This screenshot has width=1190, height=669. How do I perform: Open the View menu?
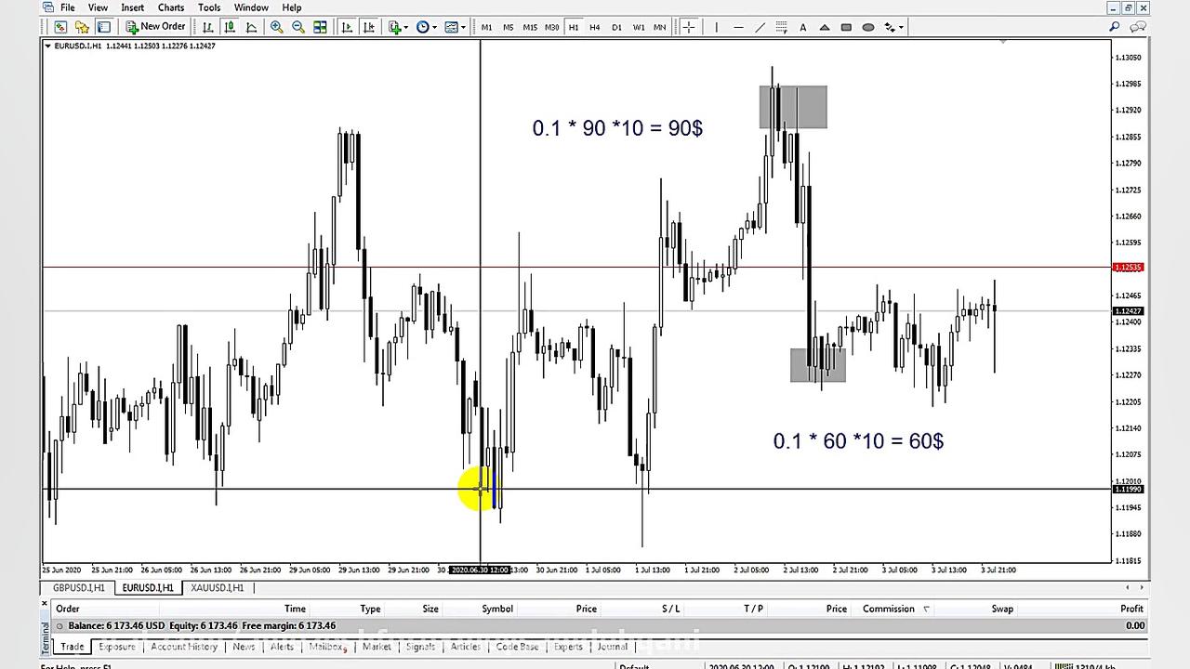98,7
